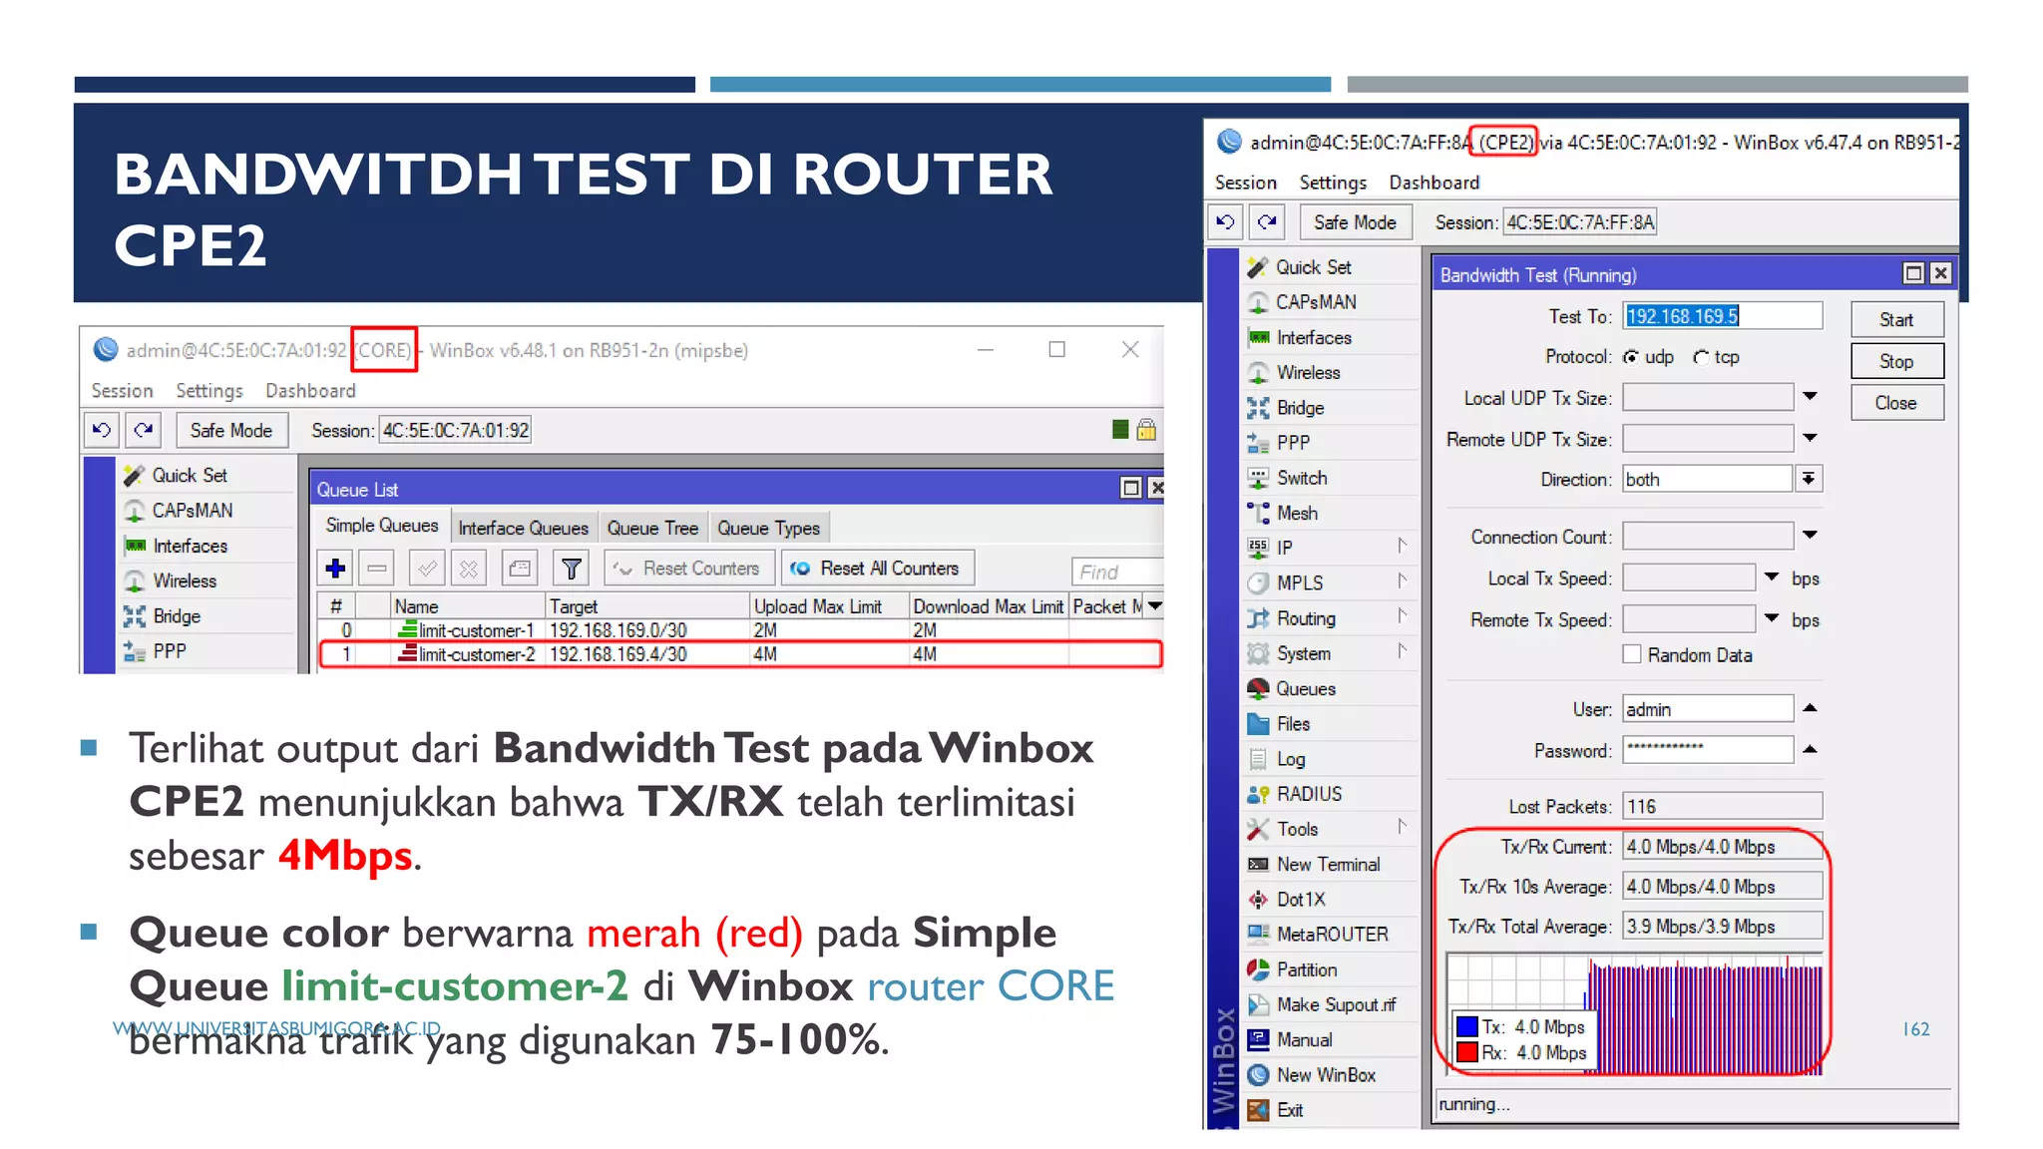Image resolution: width=2043 pixels, height=1149 pixels.
Task: Open Wireless in CPE2 sidebar
Action: [x=1308, y=373]
